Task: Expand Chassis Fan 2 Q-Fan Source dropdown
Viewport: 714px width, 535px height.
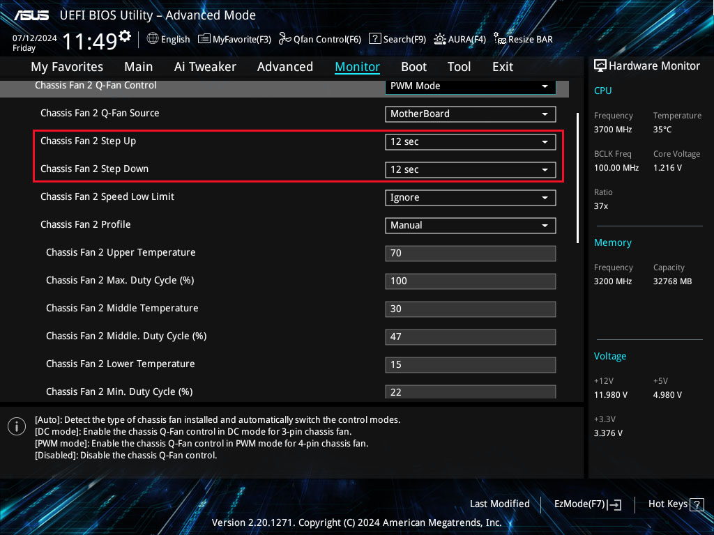Action: 471,114
